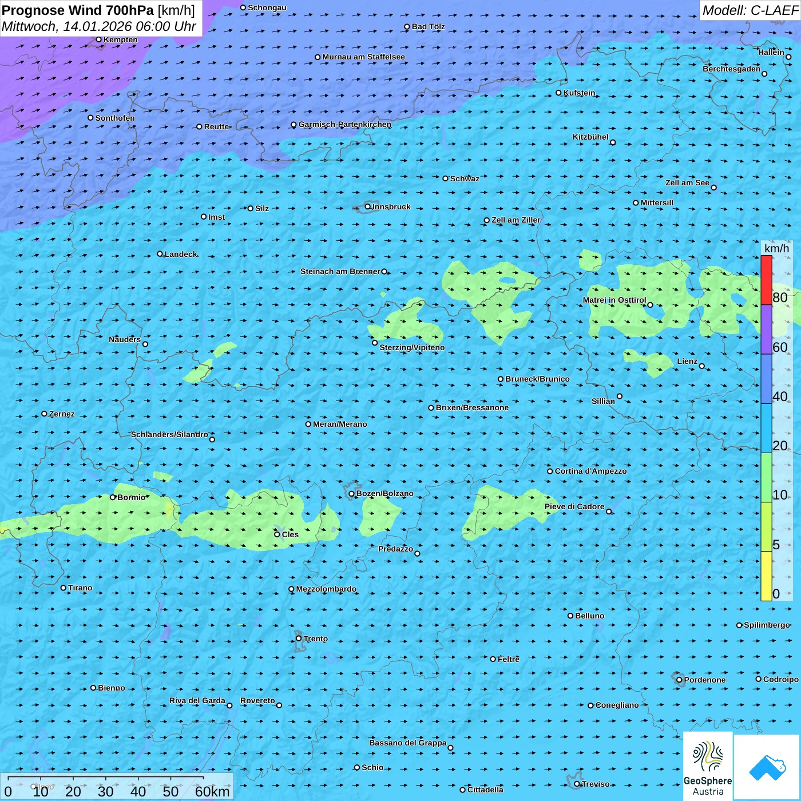Select the Kitzbühel city label
This screenshot has height=801, width=801.
[590, 137]
